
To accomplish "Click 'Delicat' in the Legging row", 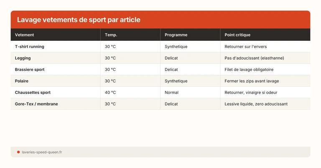I will tap(171, 58).
